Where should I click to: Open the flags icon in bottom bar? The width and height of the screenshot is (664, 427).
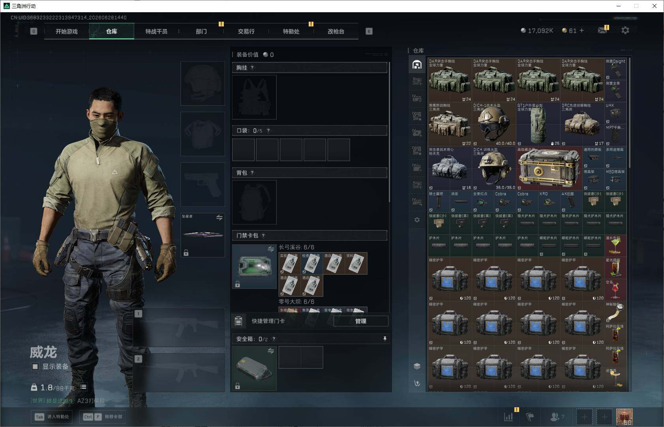pos(530,416)
